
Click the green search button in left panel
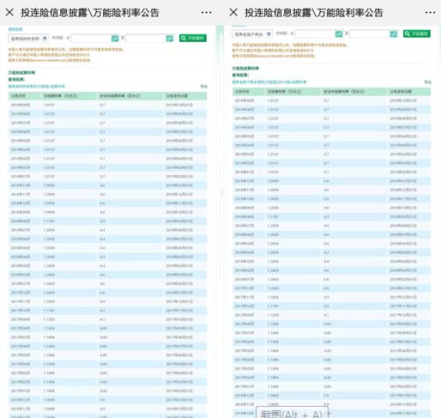(x=193, y=38)
